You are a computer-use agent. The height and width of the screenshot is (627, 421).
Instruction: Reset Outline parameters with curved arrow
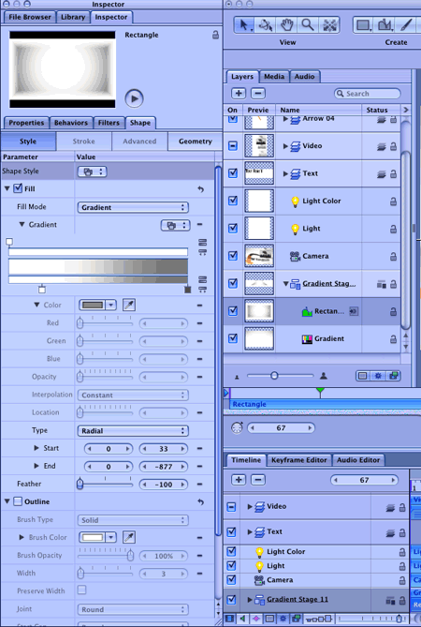[200, 501]
